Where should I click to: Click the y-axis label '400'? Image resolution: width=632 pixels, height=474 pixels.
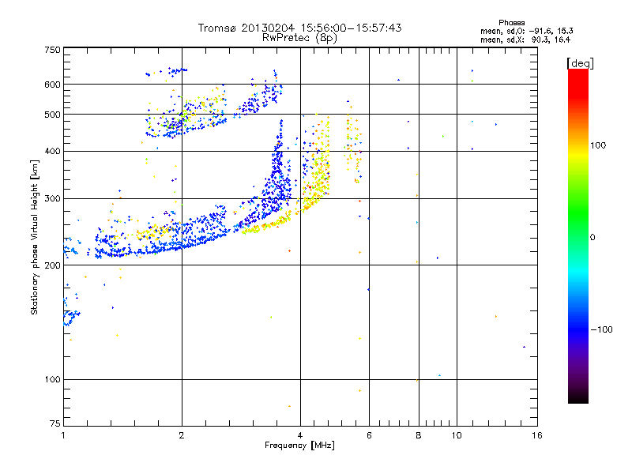tap(53, 152)
